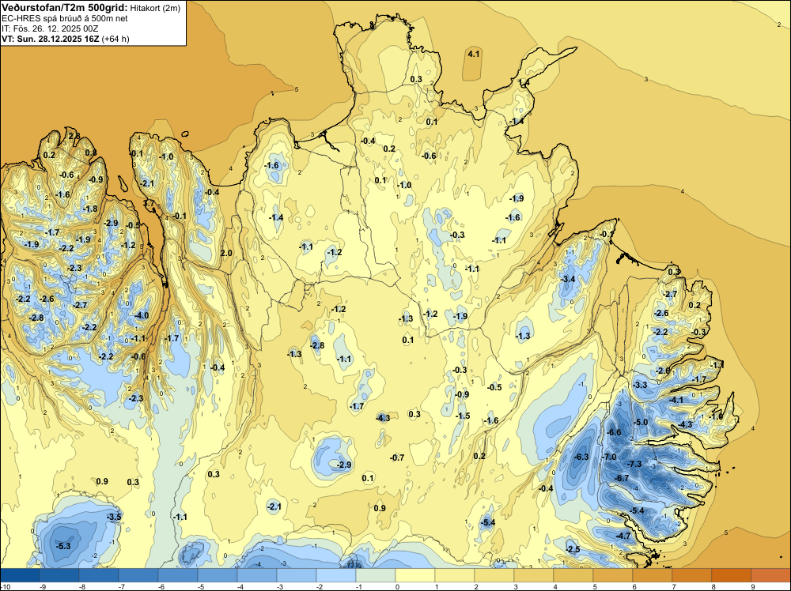Click the 'Hitakort (2m)' label
The width and height of the screenshot is (791, 591).
(x=155, y=8)
